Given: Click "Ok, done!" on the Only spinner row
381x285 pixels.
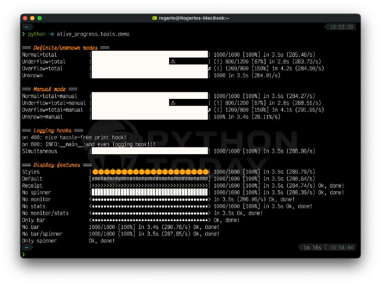Looking at the screenshot, I should tap(101, 241).
